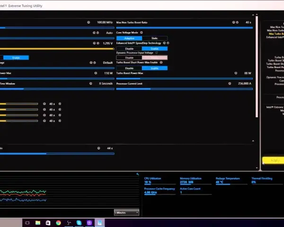Disable Enhanced Intel SpeedStep Technology
Screen dimensions: 284x227
pos(129,49)
